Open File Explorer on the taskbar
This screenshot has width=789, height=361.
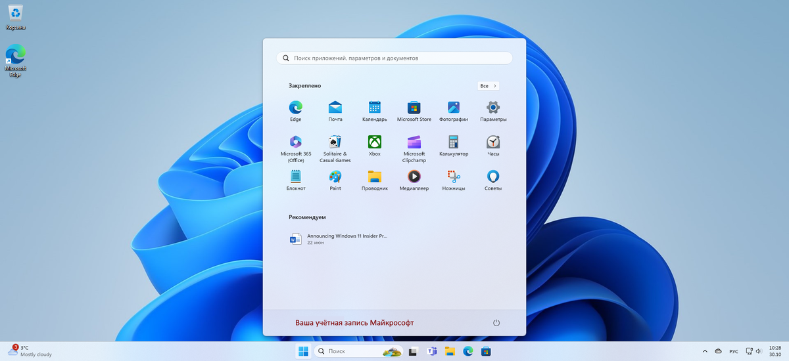(450, 351)
